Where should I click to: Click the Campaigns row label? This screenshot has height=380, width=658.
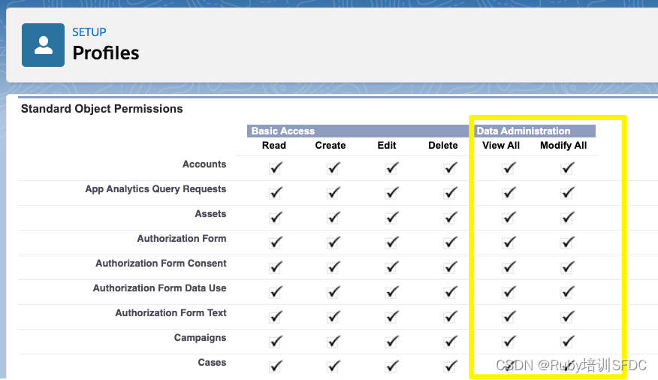coord(200,338)
